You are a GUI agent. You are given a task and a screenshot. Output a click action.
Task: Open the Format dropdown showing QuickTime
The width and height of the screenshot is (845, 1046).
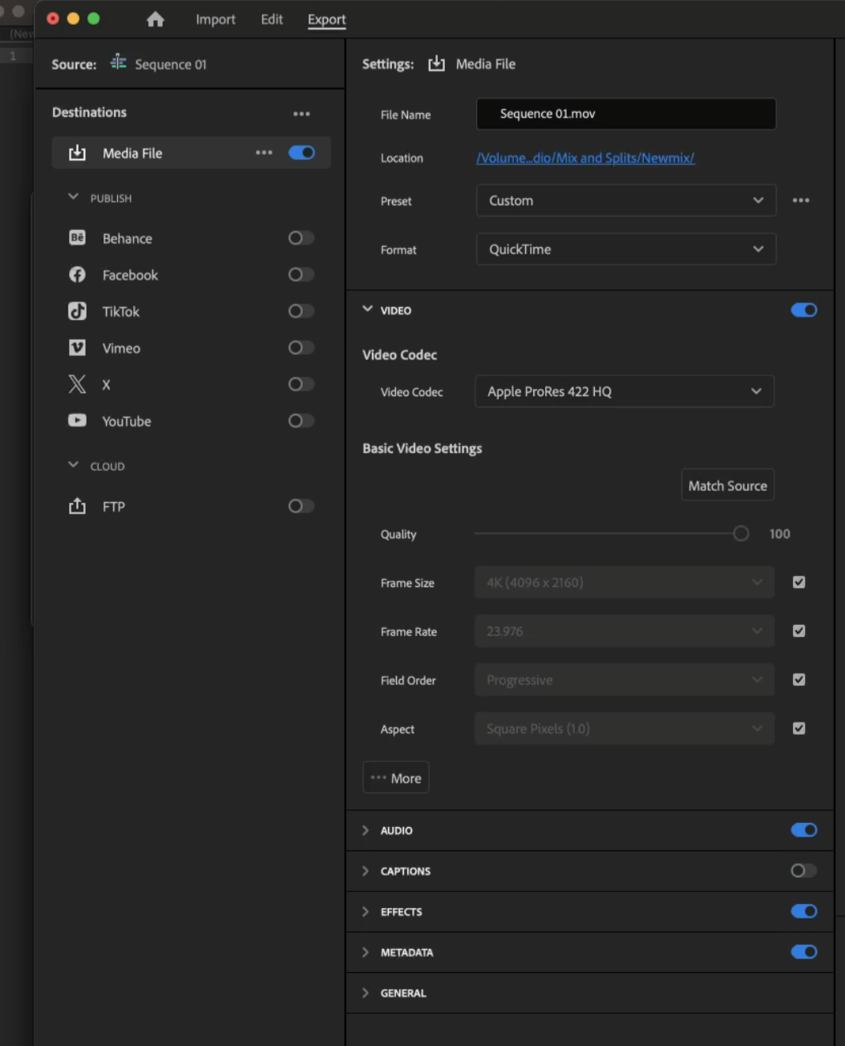626,249
